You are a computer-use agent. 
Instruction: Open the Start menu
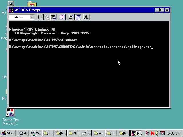8,133
